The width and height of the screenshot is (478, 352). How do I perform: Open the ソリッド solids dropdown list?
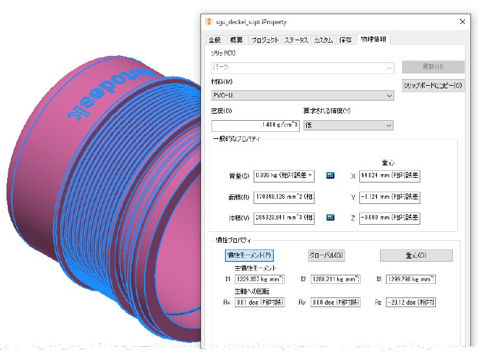click(302, 68)
